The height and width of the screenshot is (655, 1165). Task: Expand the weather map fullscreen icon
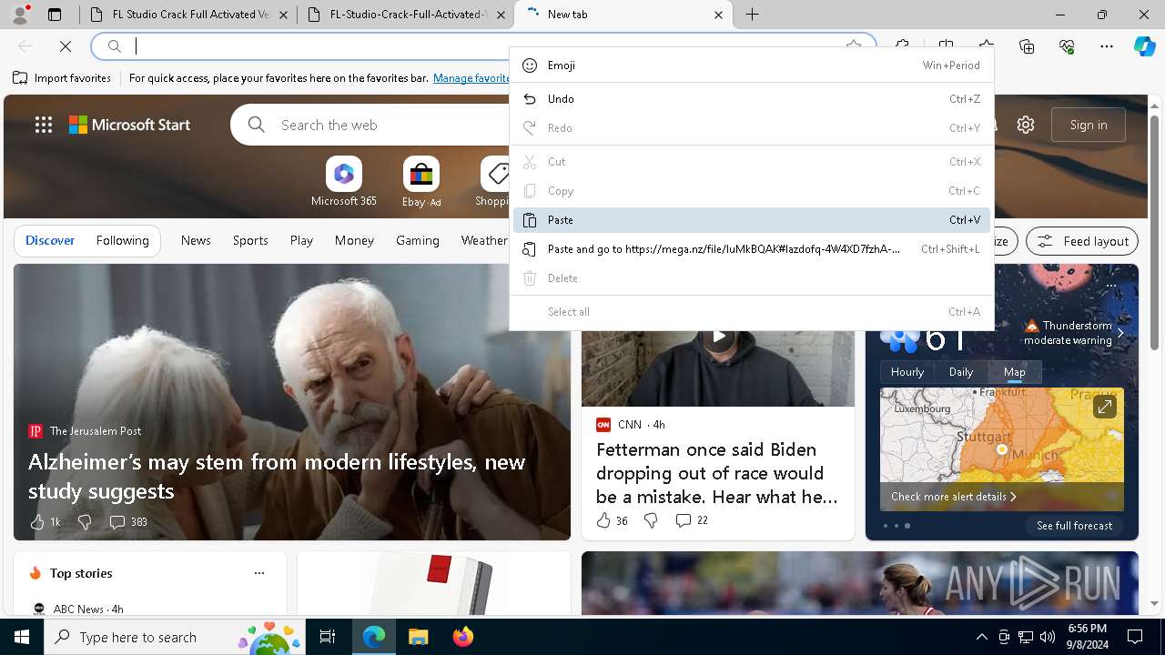(x=1104, y=408)
